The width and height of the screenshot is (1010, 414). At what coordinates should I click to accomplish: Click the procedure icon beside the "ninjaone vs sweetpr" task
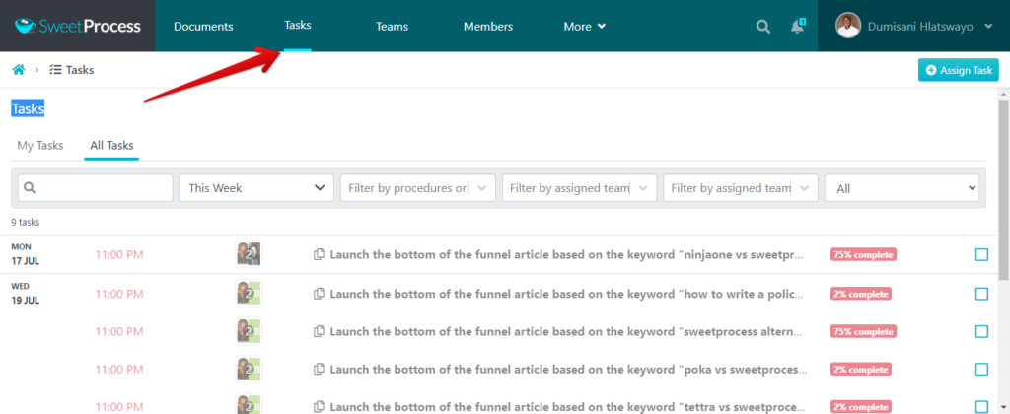(x=319, y=255)
